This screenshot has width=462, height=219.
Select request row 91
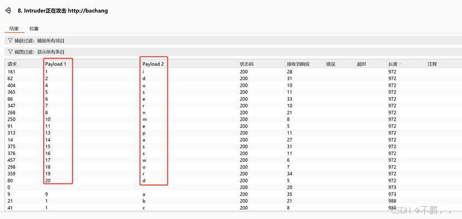click(x=233, y=126)
